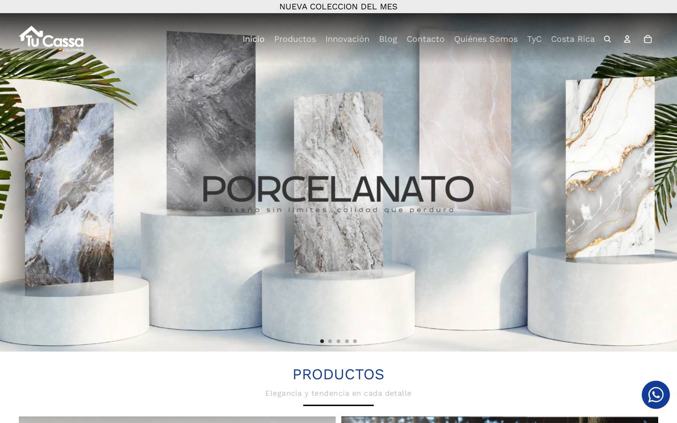
Task: Select the third carousel slide dot
Action: (338, 341)
